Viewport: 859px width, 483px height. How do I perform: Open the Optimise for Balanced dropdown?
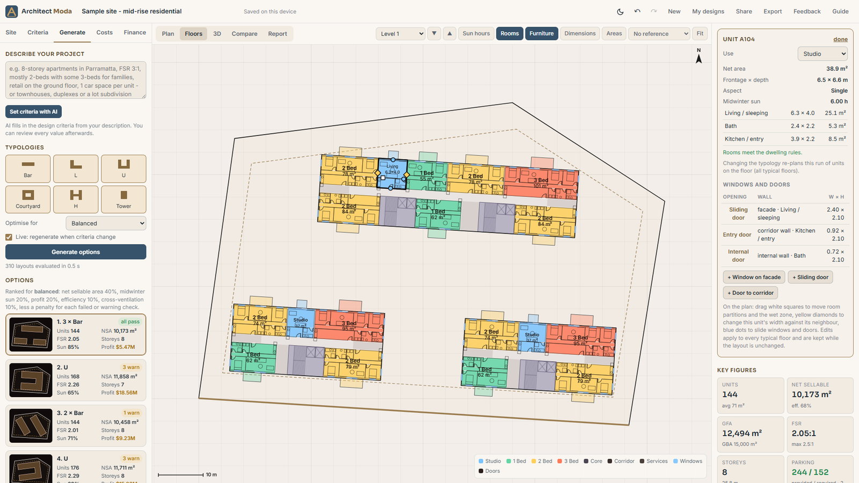(106, 223)
